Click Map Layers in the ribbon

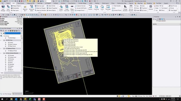[15, 10]
